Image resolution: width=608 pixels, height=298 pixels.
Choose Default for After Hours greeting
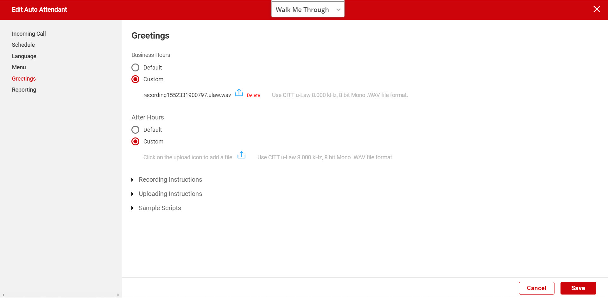[x=135, y=130]
